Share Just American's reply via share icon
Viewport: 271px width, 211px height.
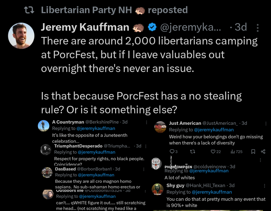[263, 152]
